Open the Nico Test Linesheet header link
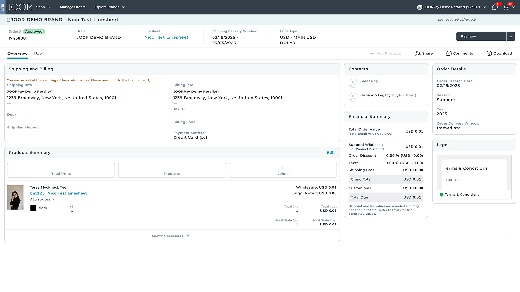Screen dimensions: 520x292 (166, 37)
